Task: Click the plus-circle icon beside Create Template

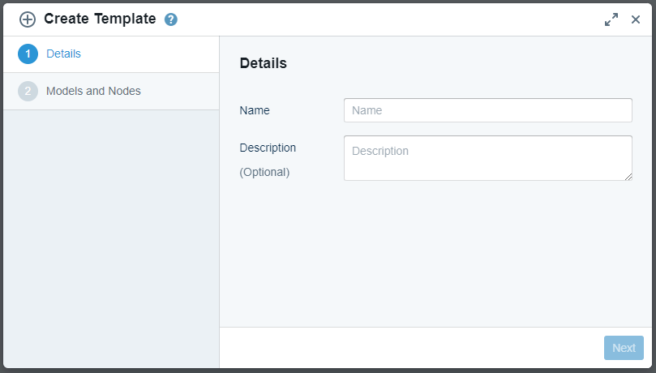Action: tap(28, 19)
